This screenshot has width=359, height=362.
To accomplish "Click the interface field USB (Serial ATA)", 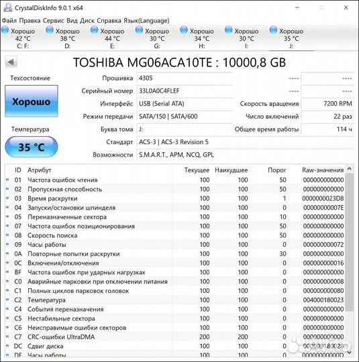I will (x=185, y=104).
